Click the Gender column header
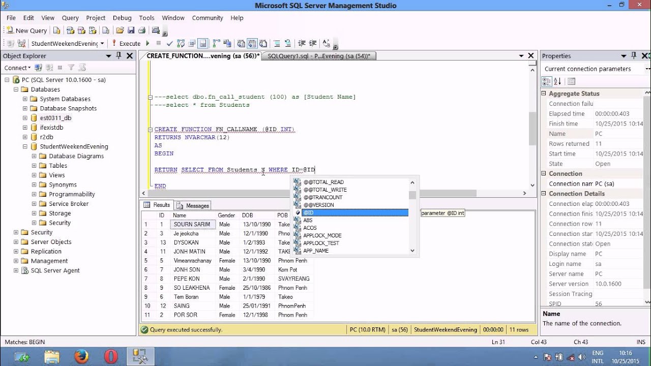Image resolution: width=651 pixels, height=366 pixels. coord(228,216)
